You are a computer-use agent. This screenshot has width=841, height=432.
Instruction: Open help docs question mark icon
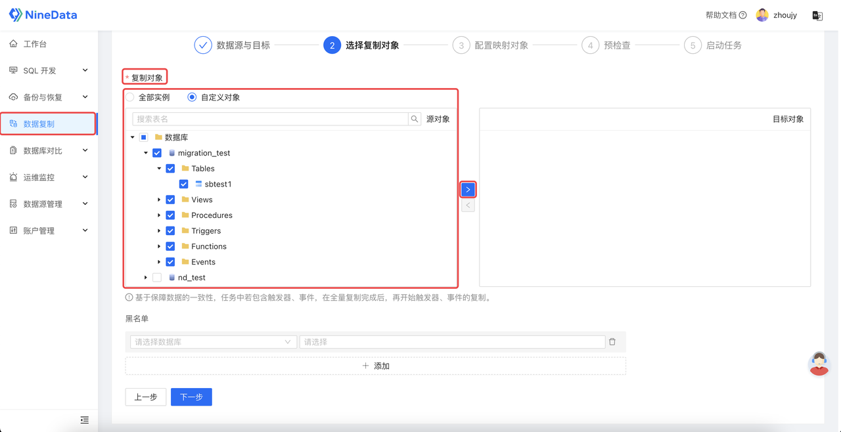point(743,15)
